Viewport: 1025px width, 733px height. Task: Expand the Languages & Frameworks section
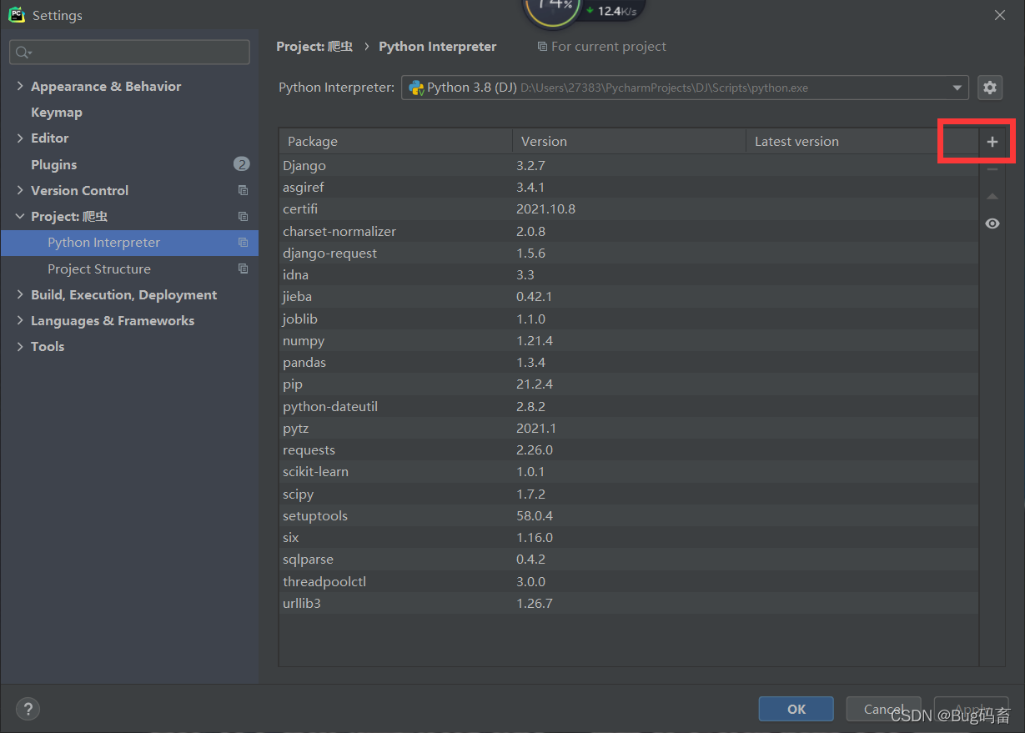pos(20,320)
